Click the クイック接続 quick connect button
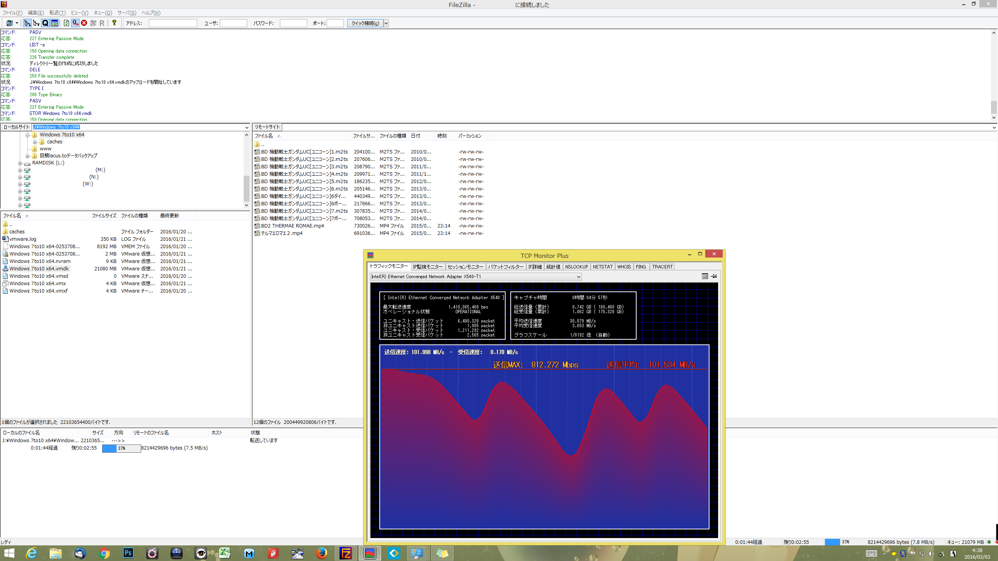998x561 pixels. coord(365,23)
